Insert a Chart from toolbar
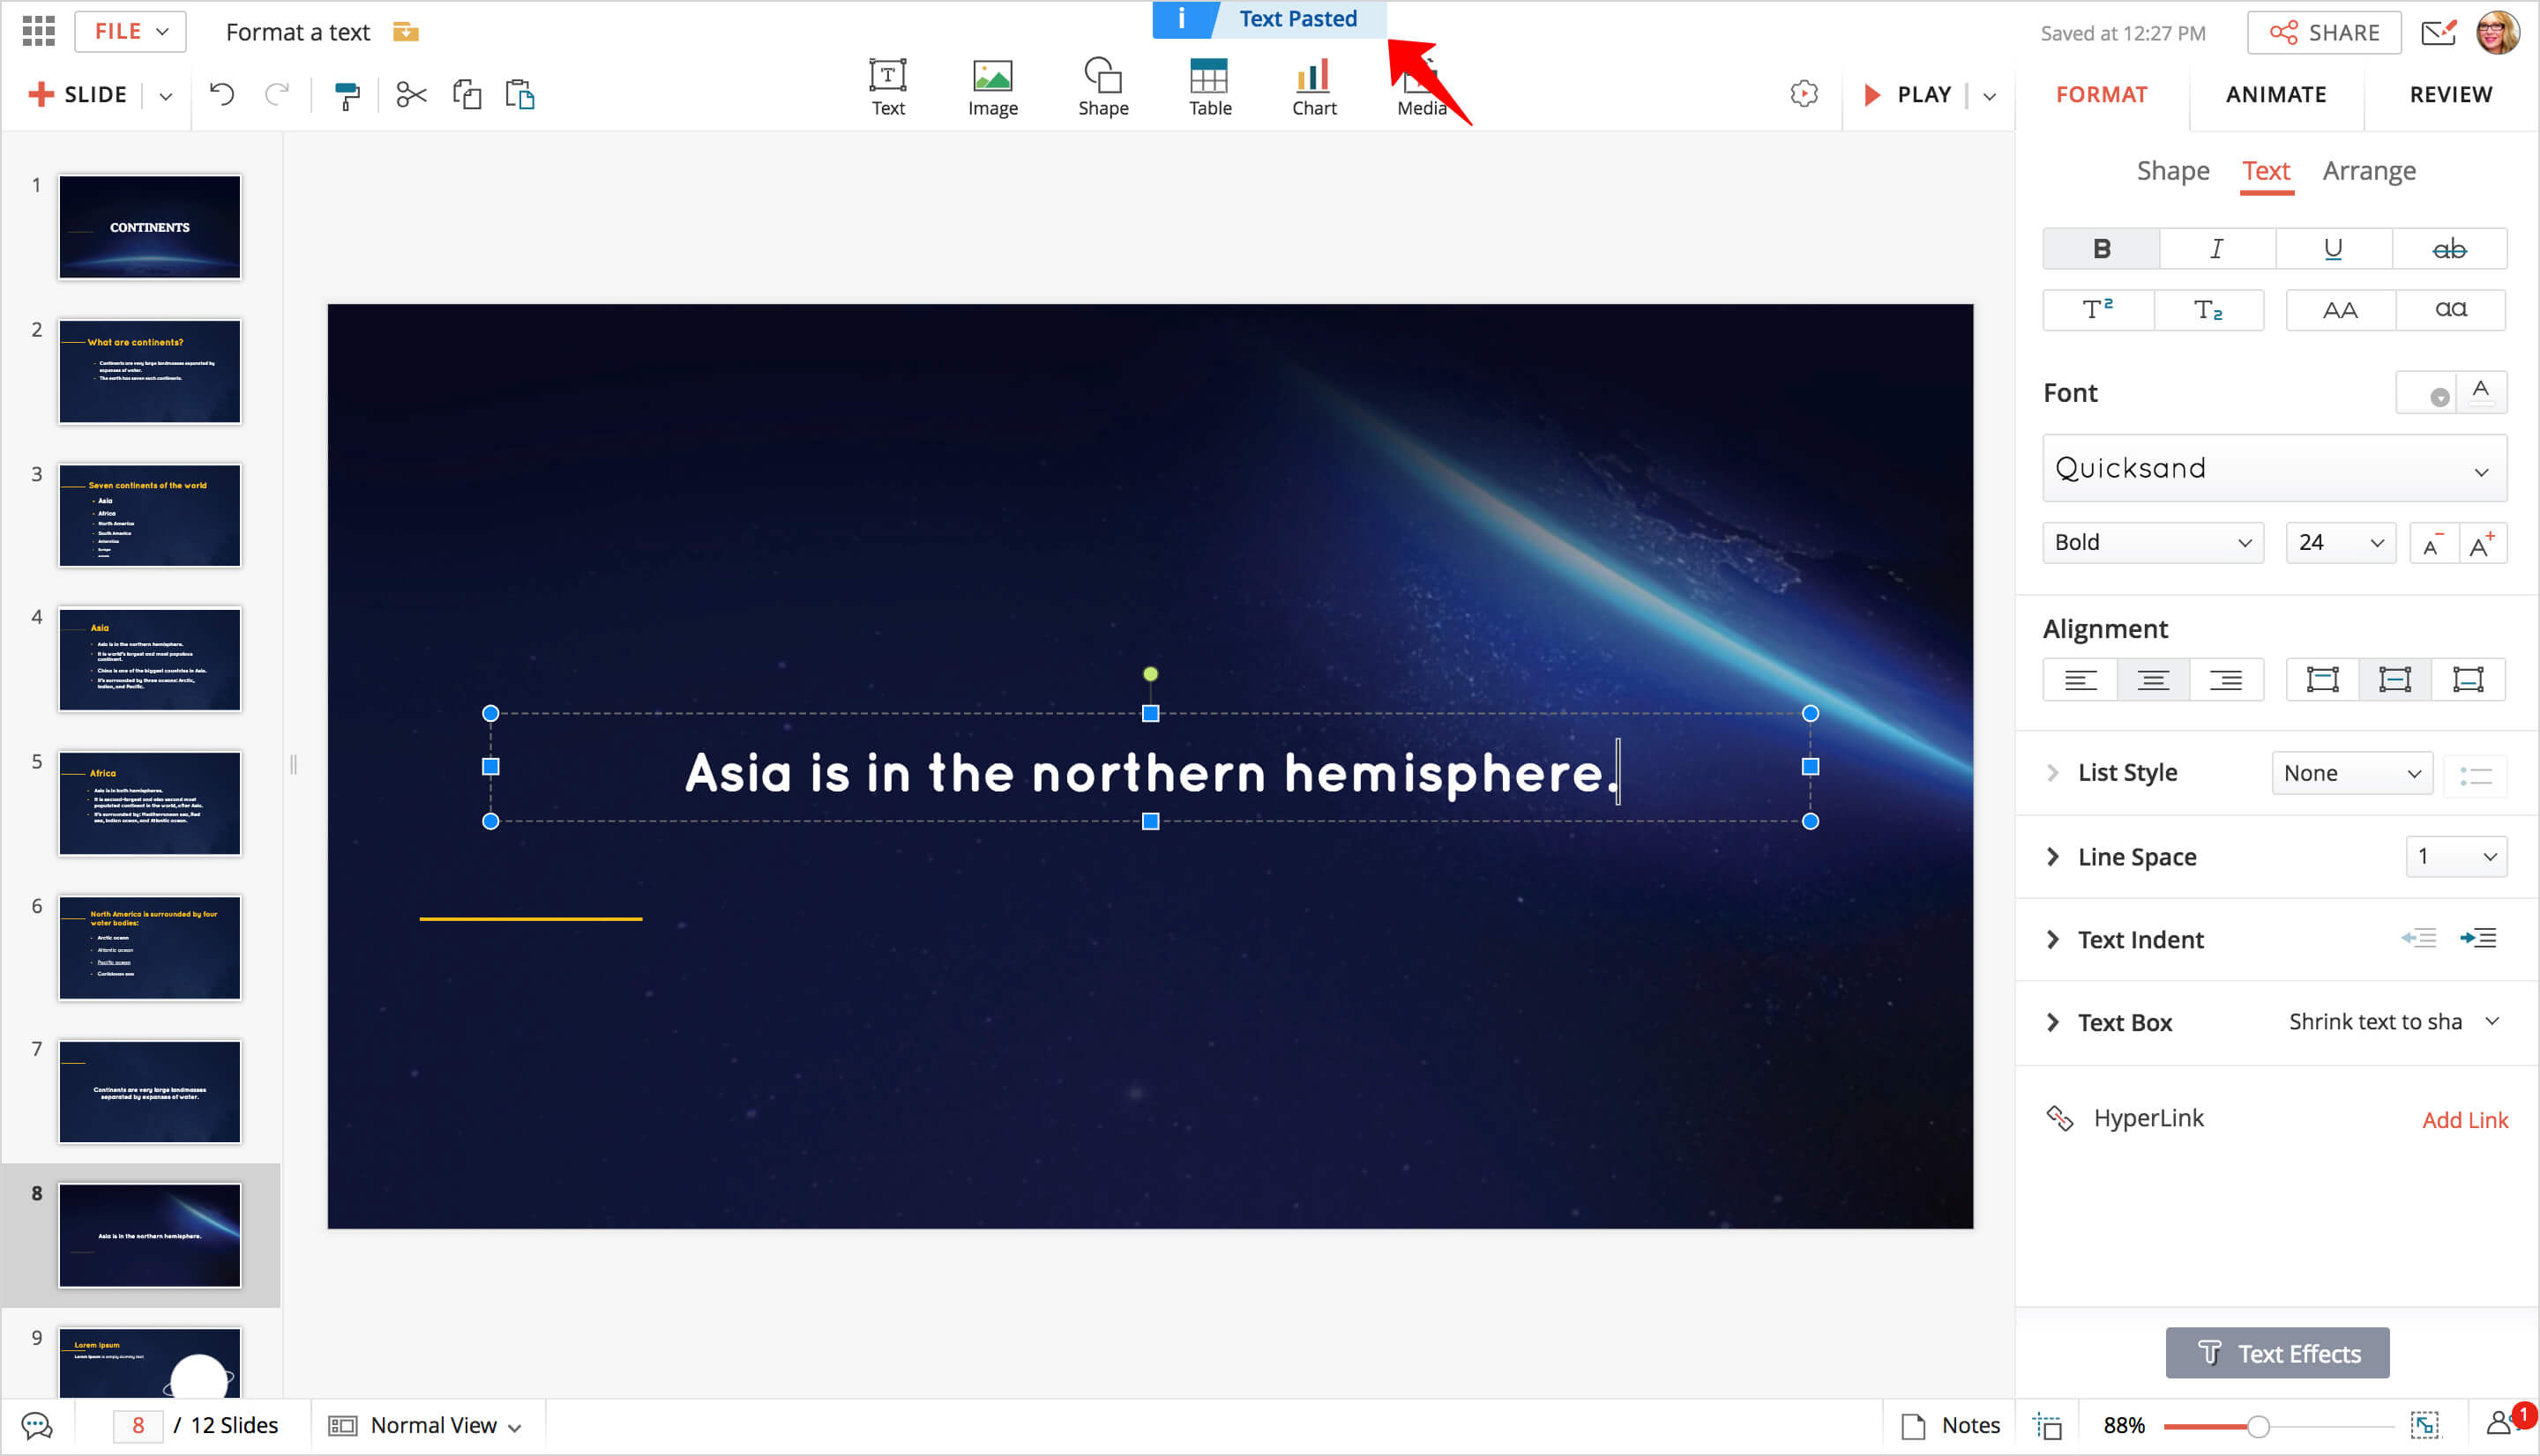2540x1456 pixels. click(x=1312, y=87)
